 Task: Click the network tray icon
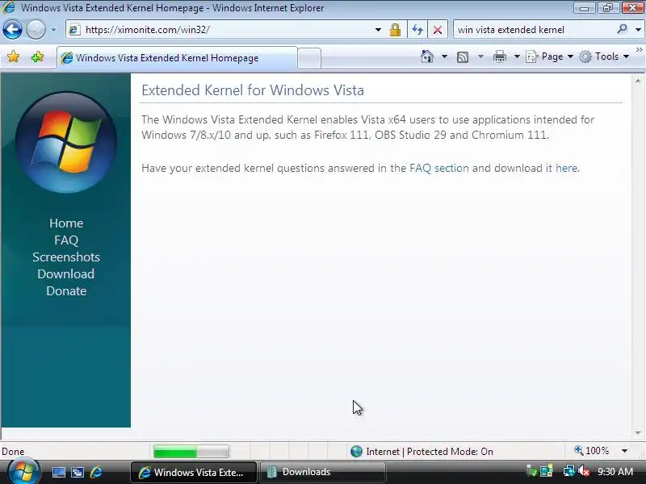coord(569,472)
